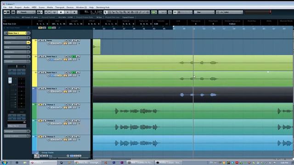Click edit icon beside Main Vox 1 name
294x165 pixels.
tap(28, 33)
